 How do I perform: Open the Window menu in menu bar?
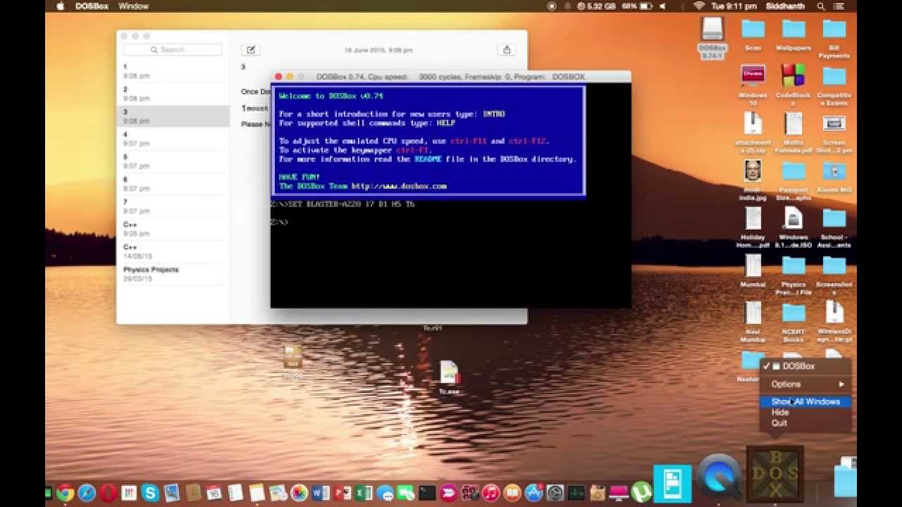133,6
